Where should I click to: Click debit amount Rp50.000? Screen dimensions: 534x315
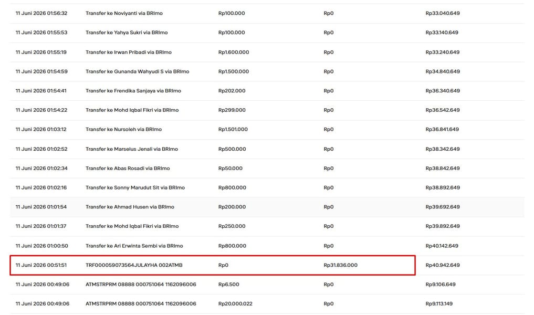(x=230, y=169)
